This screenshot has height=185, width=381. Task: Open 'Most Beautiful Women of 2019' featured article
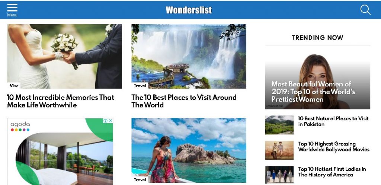(x=318, y=82)
